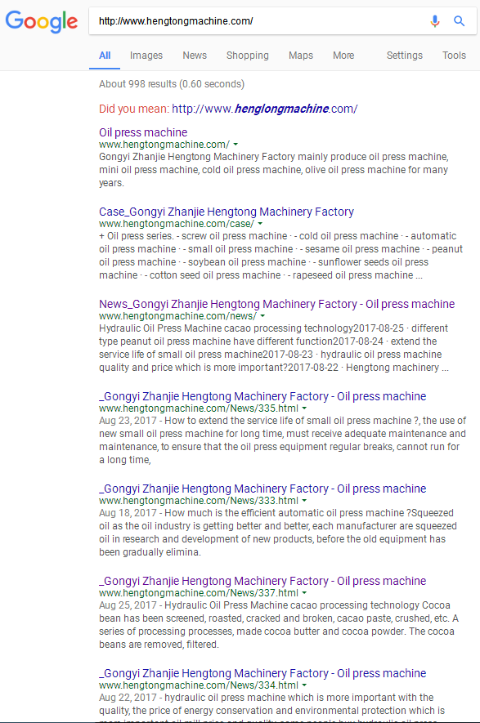Image resolution: width=480 pixels, height=723 pixels.
Task: Expand arrow next to News/333.html URL
Action: [x=304, y=501]
